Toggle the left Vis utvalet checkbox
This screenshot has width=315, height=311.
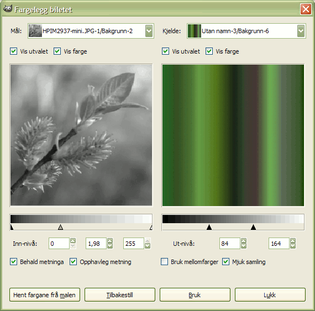(13, 51)
